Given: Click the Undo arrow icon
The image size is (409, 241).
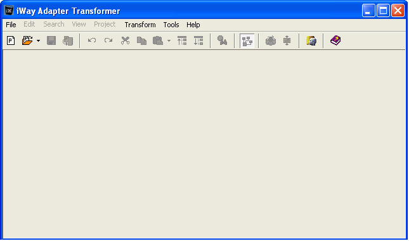Looking at the screenshot, I should pos(92,40).
